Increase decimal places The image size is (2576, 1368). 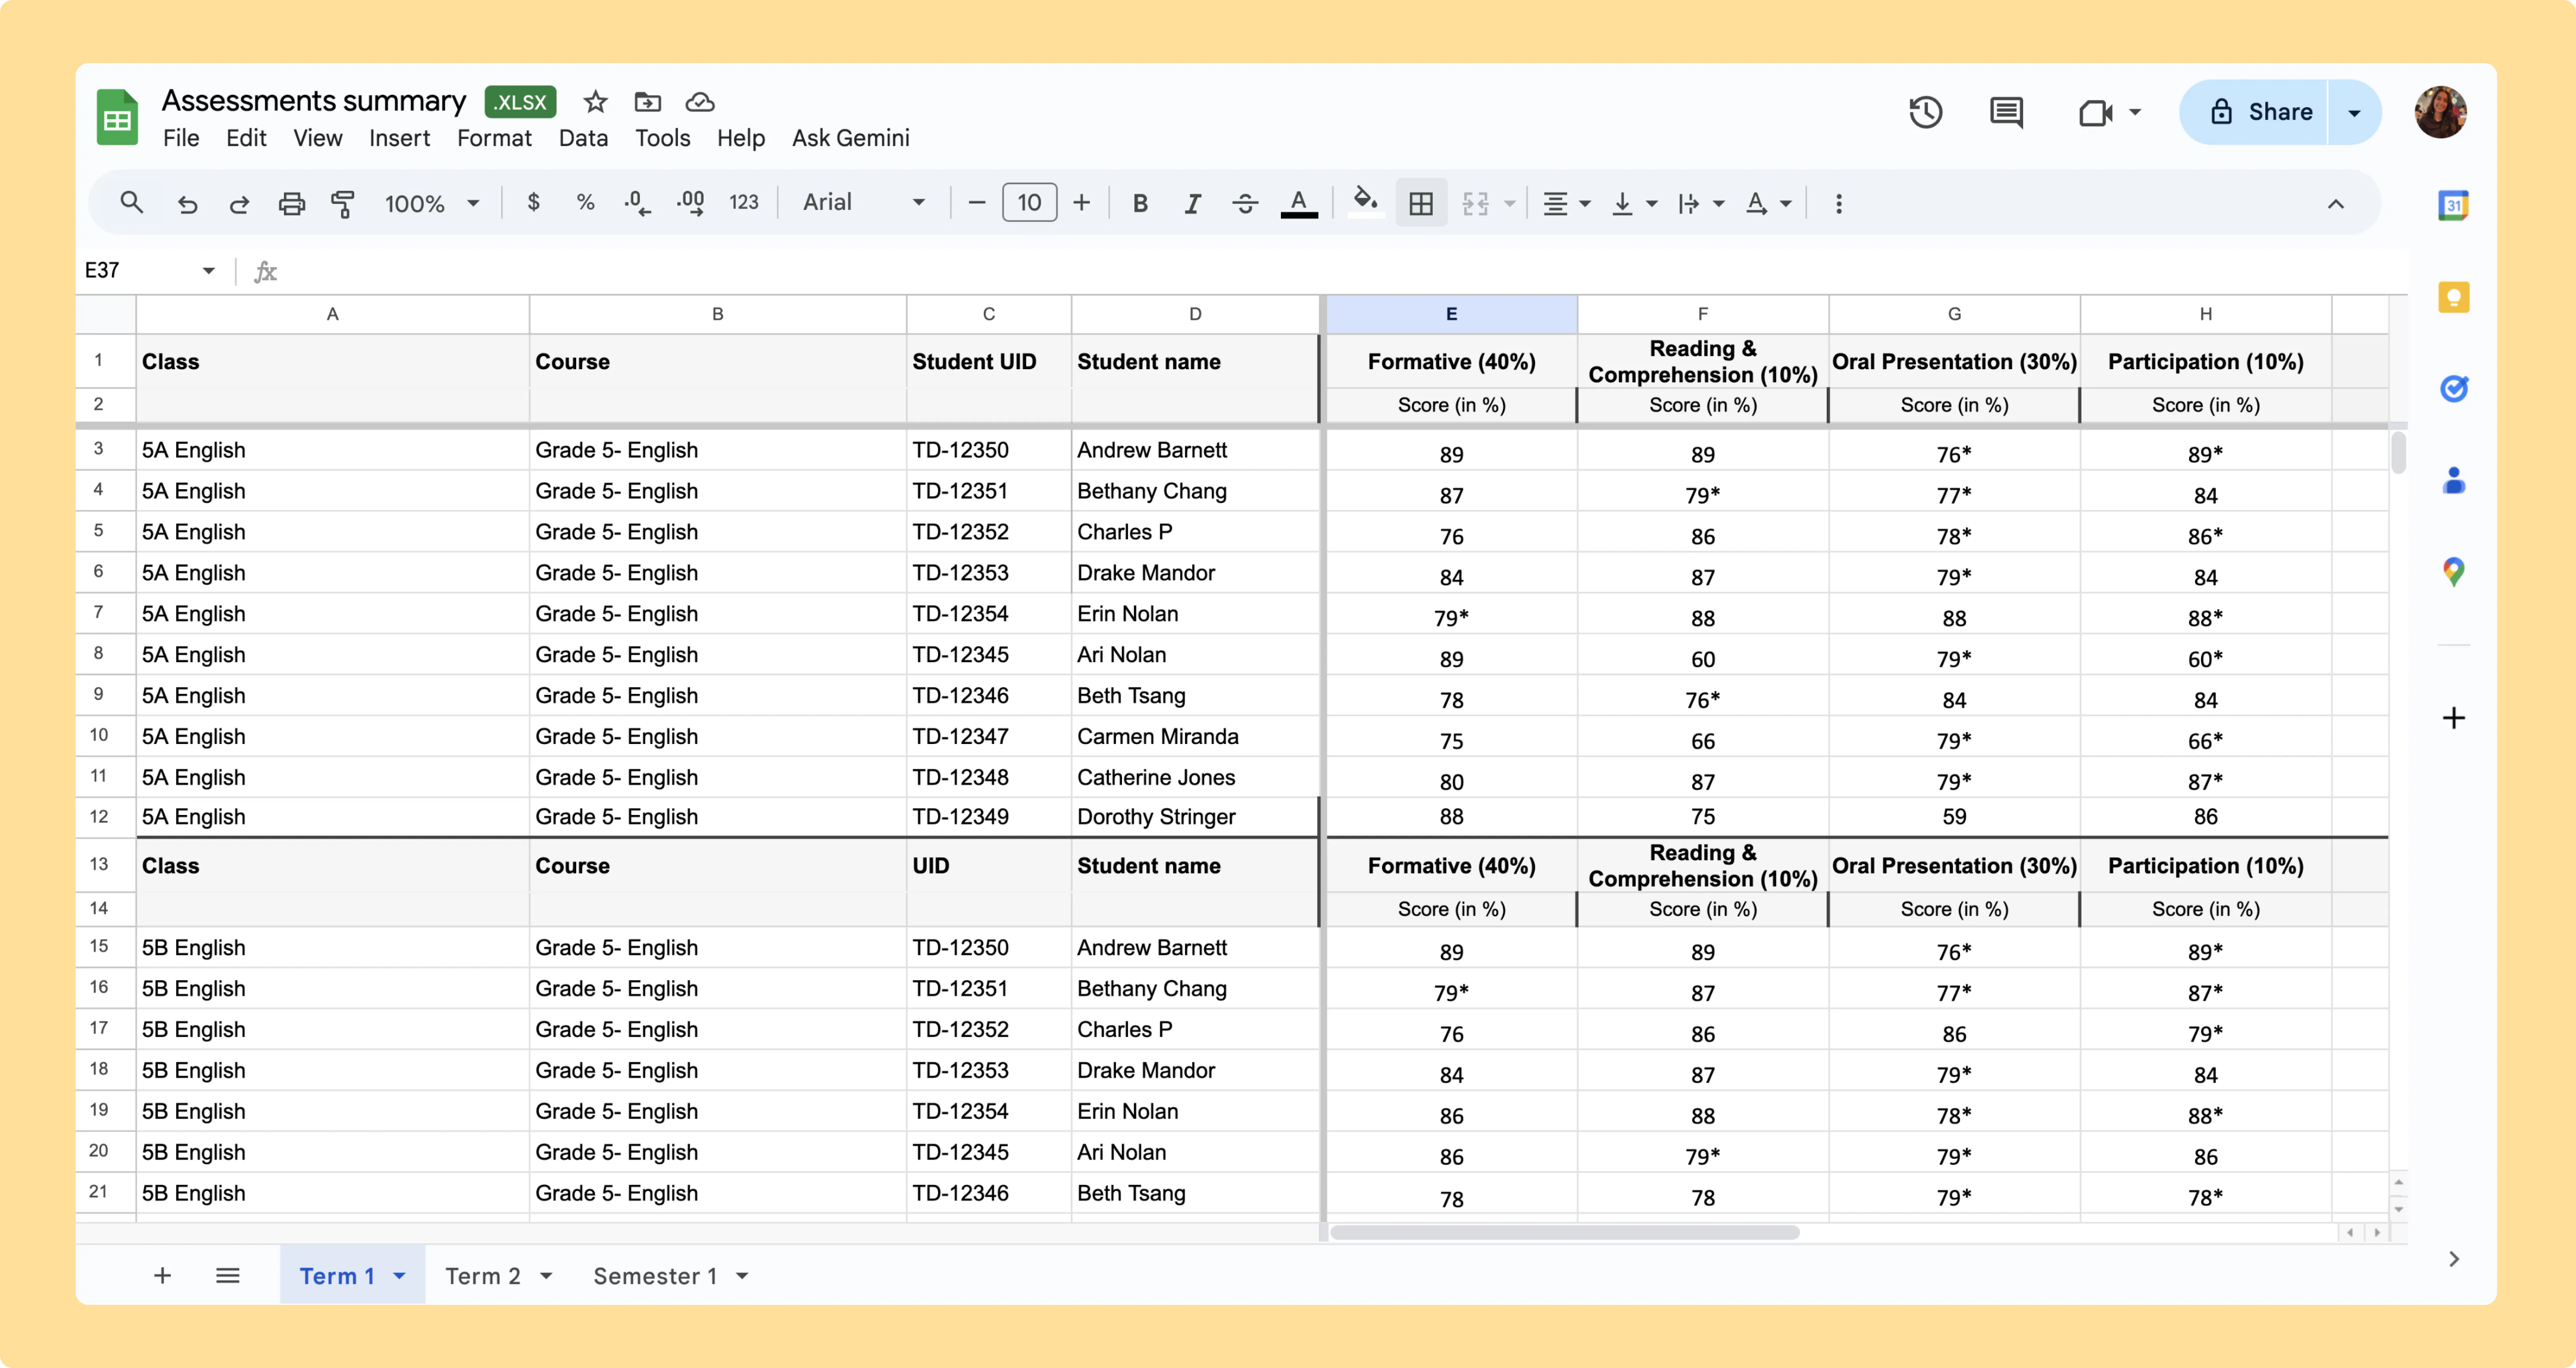click(690, 203)
